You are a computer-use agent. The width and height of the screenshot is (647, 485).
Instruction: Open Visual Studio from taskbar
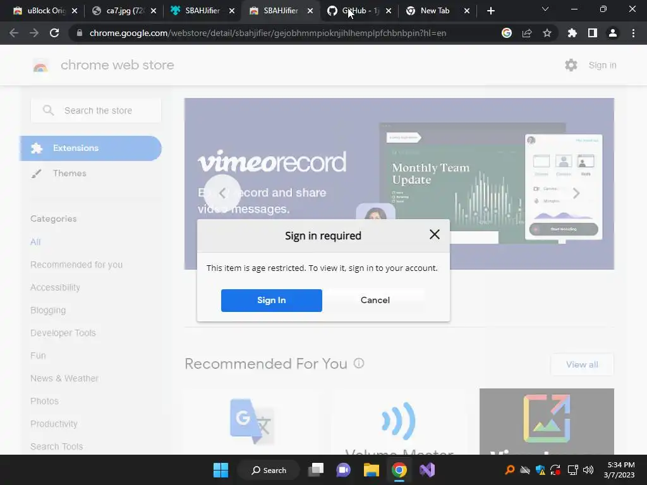(x=427, y=470)
